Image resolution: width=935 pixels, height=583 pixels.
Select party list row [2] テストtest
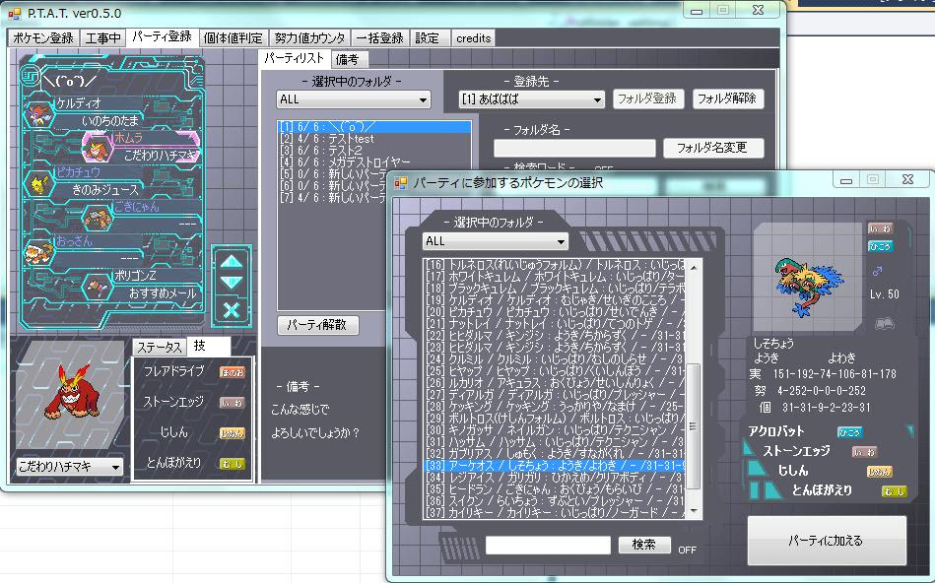point(373,139)
